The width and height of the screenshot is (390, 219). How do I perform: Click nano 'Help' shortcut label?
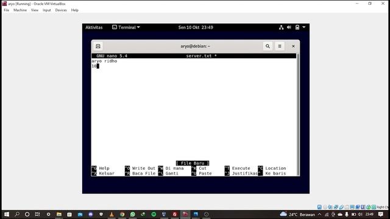coord(104,169)
